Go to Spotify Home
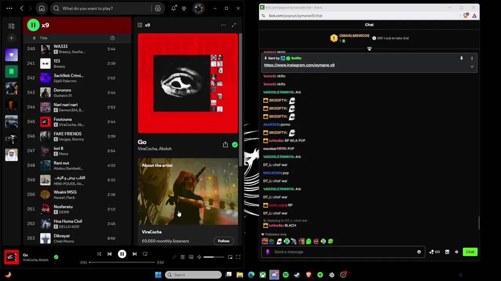The image size is (501, 281). 42,8
